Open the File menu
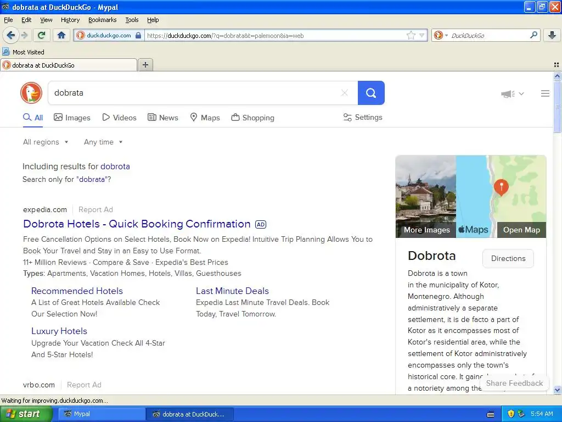The image size is (562, 422). pos(8,20)
